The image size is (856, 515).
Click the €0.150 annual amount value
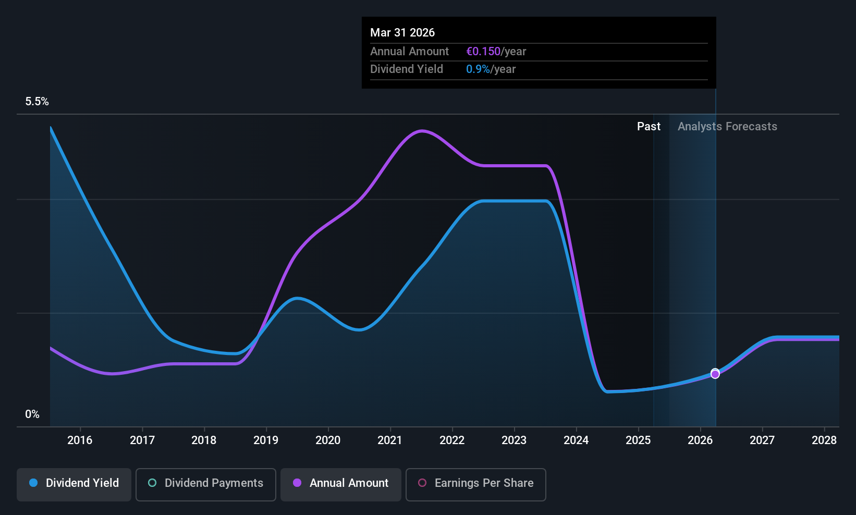(483, 52)
